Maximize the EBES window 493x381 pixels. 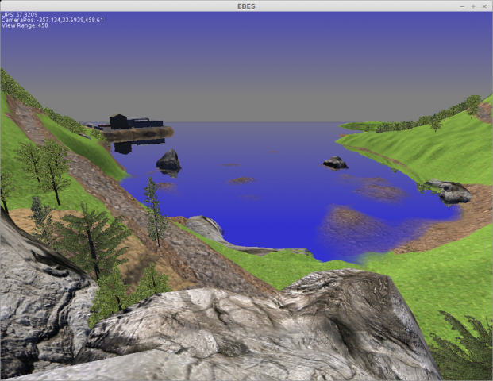[x=473, y=6]
